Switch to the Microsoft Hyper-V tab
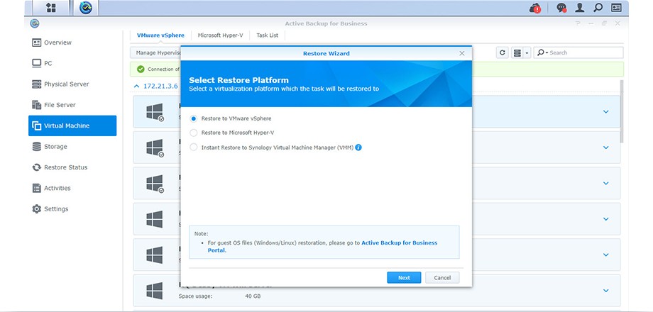Viewport: 653px width, 312px height. pyautogui.click(x=220, y=35)
